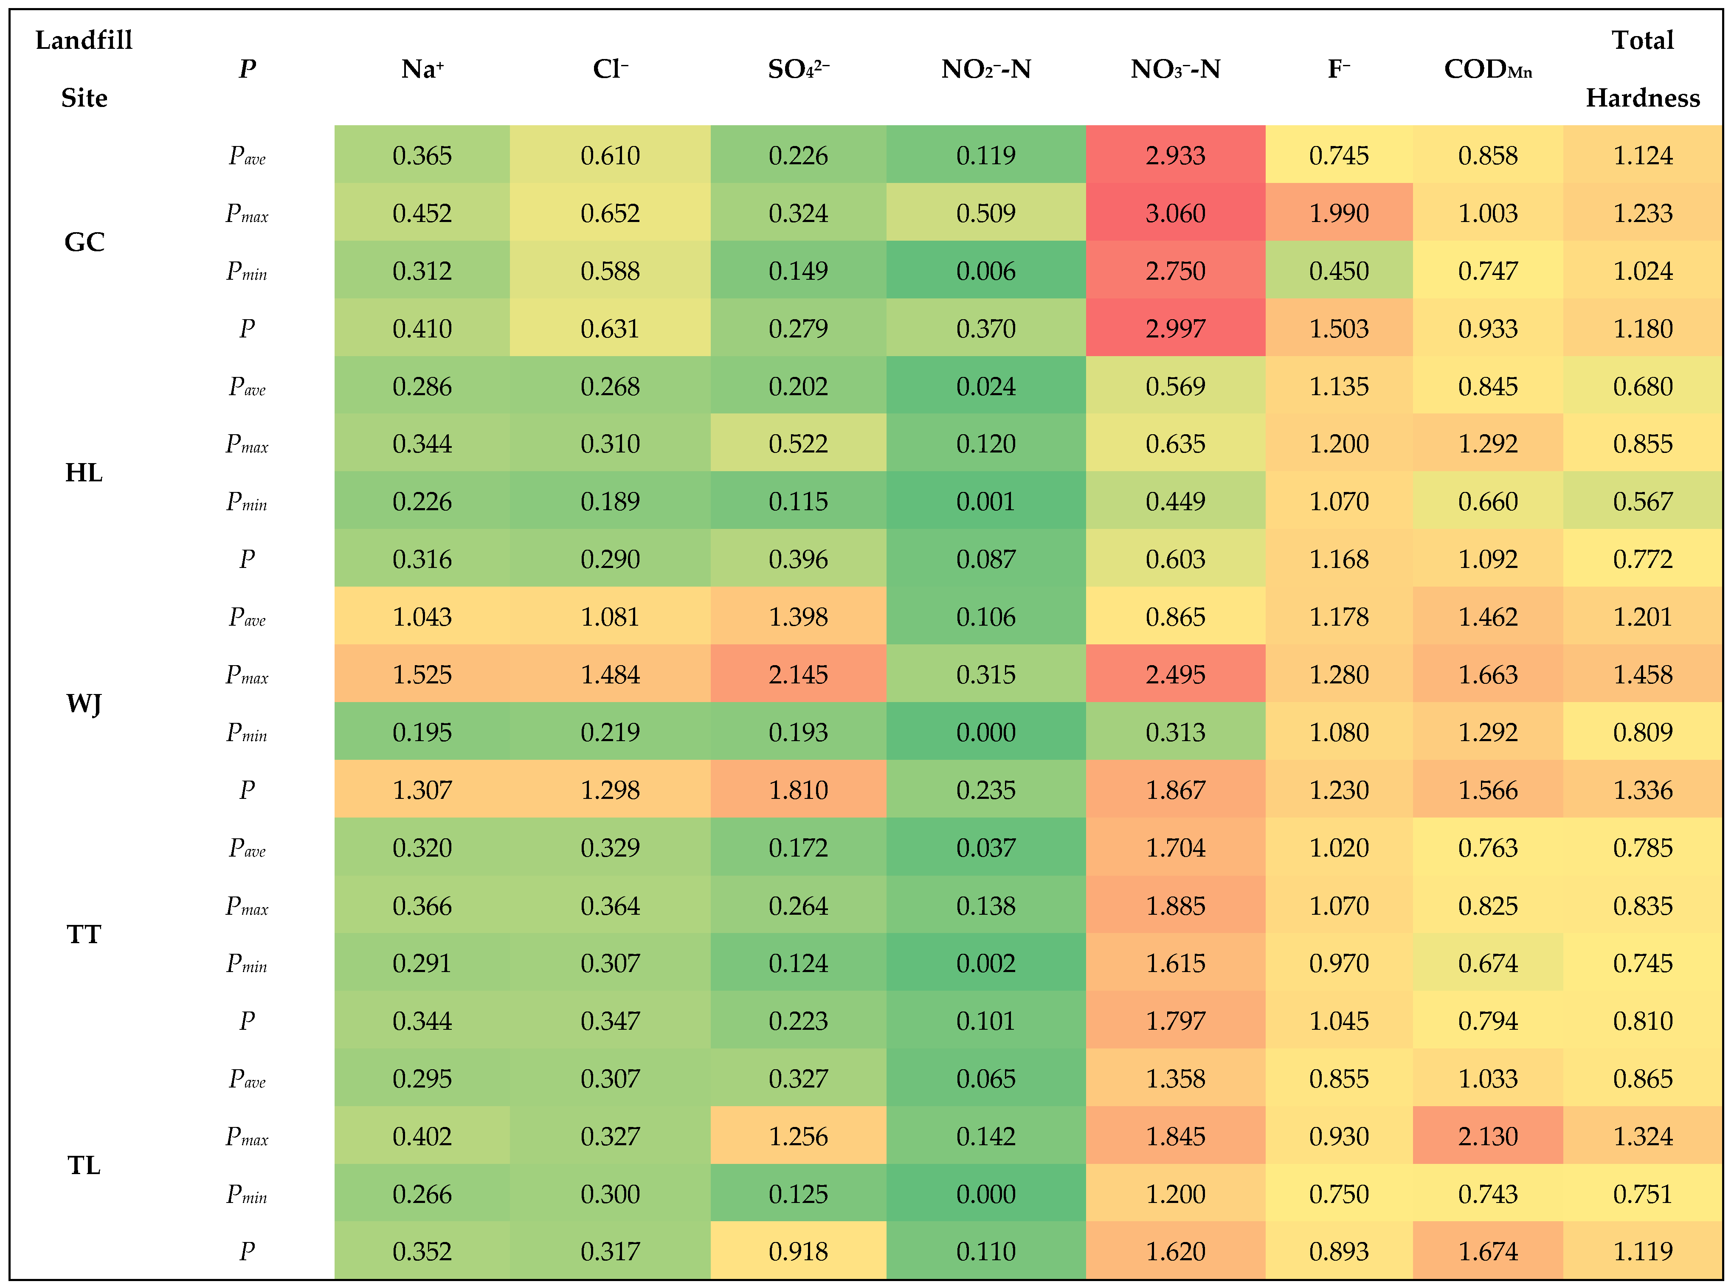The width and height of the screenshot is (1734, 1287).
Task: Click the CODMn column header
Action: pos(1488,69)
